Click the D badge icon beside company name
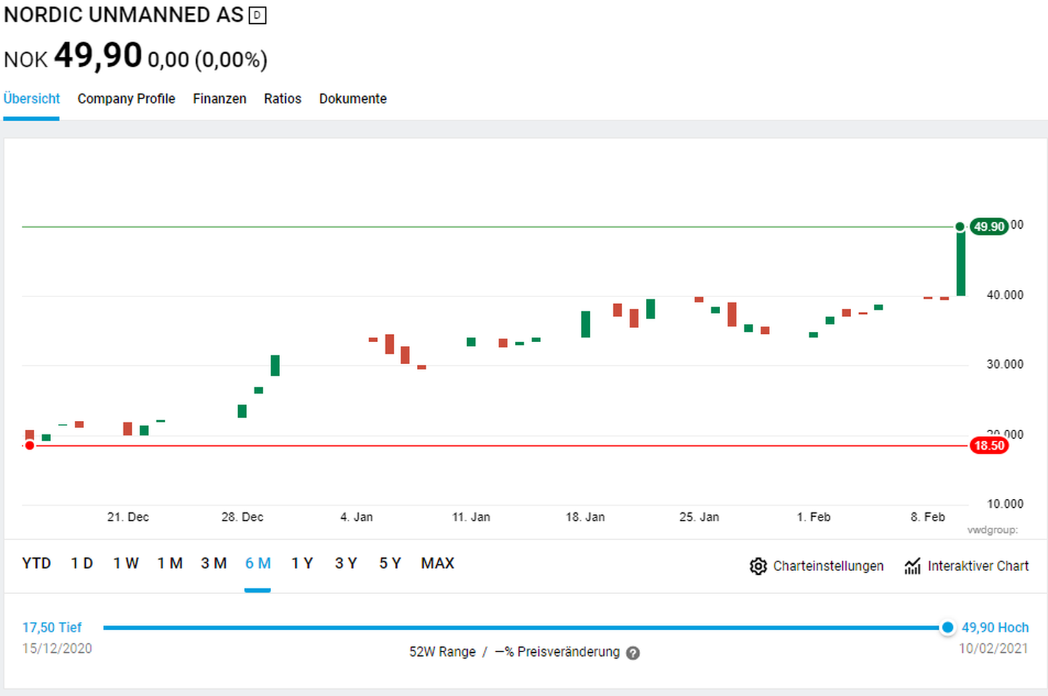 pyautogui.click(x=257, y=15)
